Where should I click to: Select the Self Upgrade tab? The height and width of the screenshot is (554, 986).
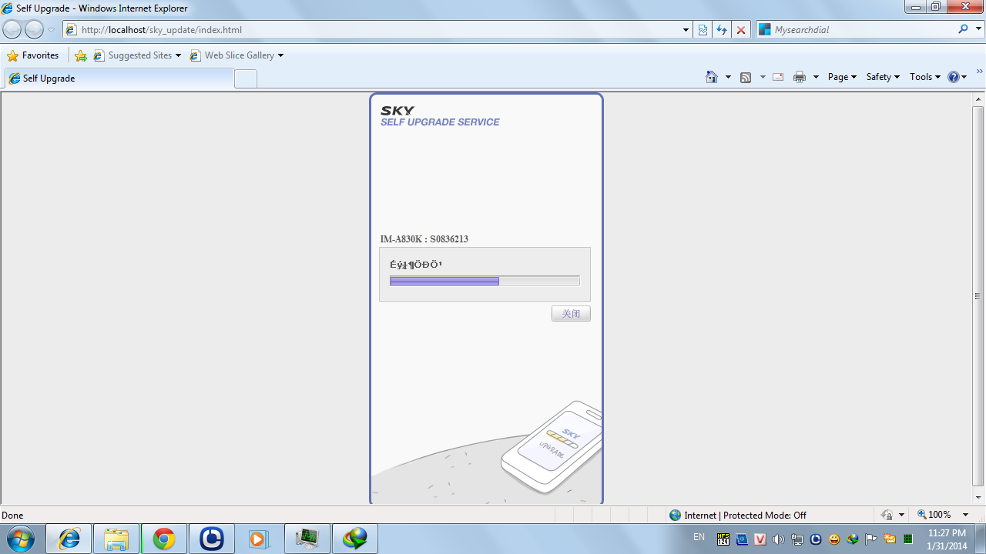pos(119,78)
